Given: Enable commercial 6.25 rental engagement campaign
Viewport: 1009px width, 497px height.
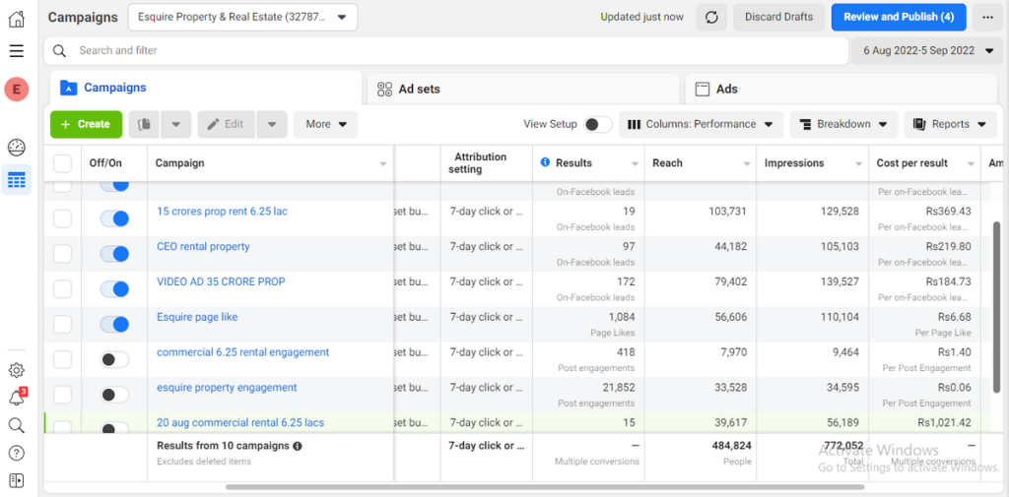Looking at the screenshot, I should pos(115,360).
